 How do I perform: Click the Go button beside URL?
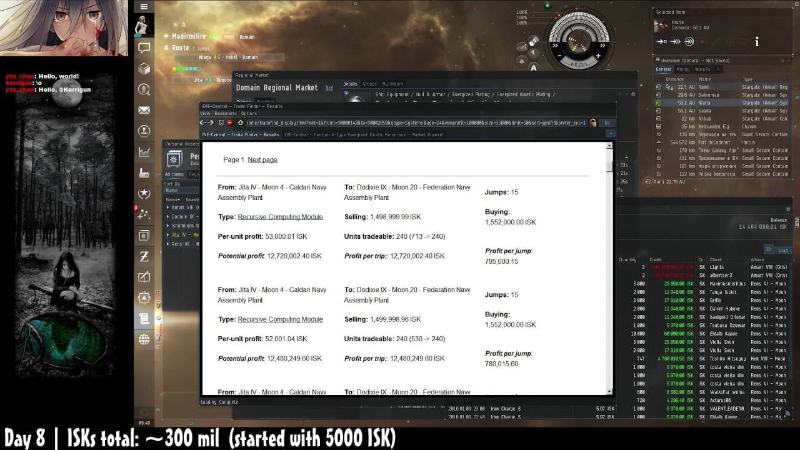click(606, 123)
